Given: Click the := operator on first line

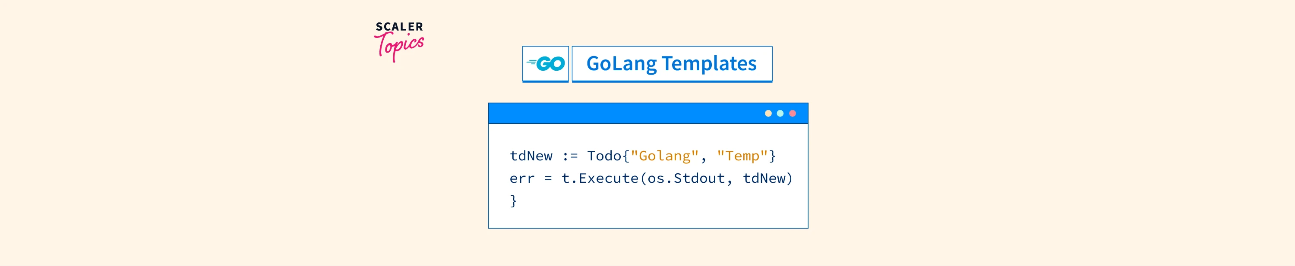Looking at the screenshot, I should tap(569, 156).
